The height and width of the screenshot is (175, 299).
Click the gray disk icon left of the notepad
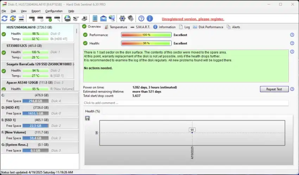(x=84, y=19)
